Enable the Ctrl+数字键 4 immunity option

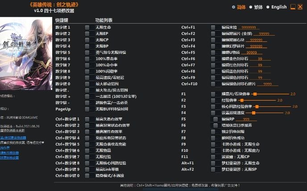89,138
